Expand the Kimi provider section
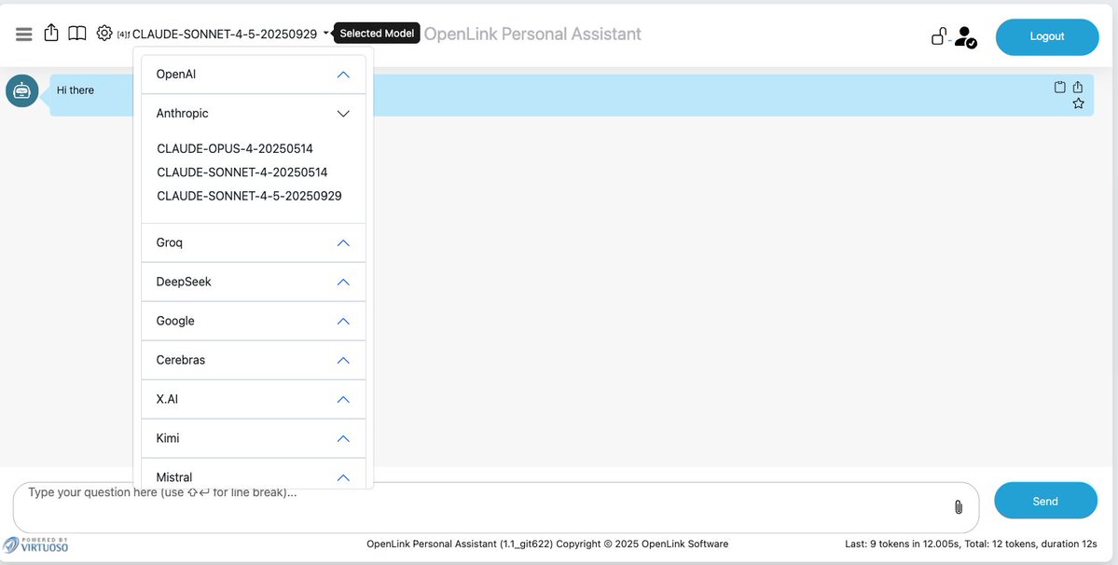 [x=253, y=439]
